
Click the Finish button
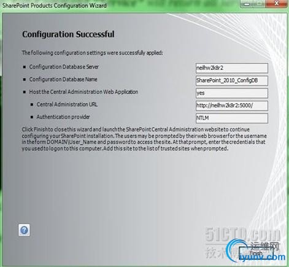pos(256,253)
